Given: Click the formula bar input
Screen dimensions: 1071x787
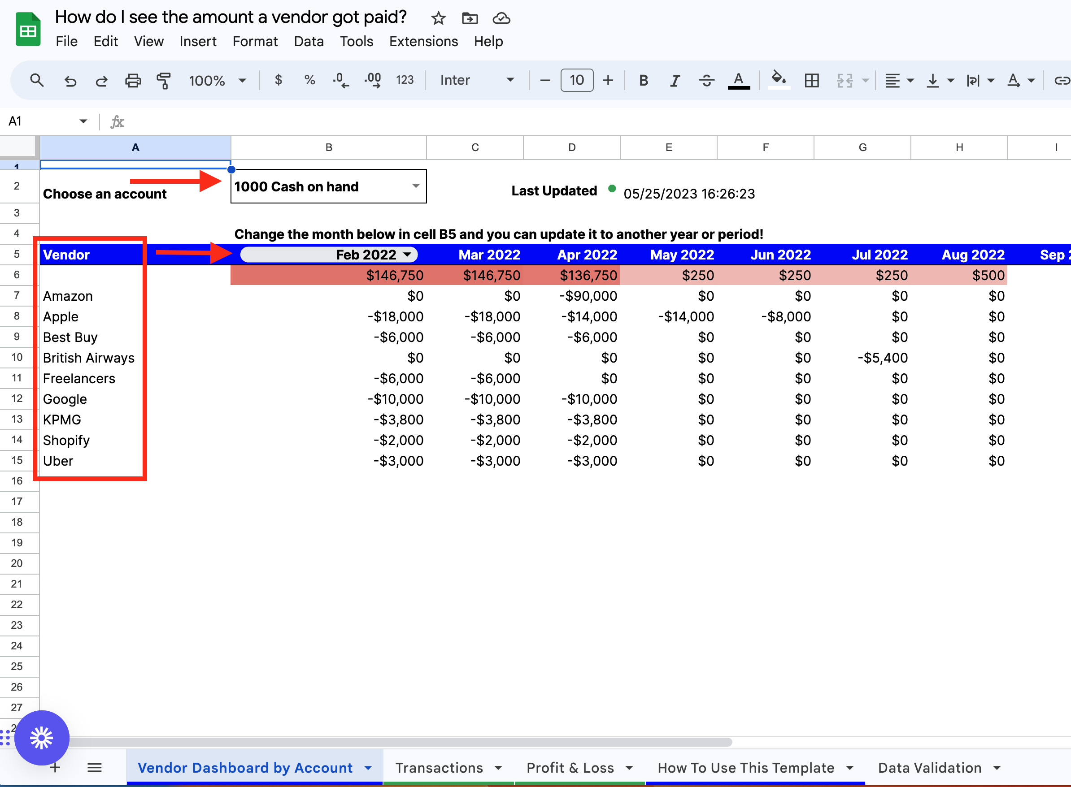Looking at the screenshot, I should (x=599, y=121).
